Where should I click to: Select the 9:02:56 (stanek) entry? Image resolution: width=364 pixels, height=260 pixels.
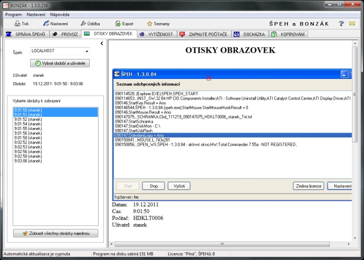(55, 152)
